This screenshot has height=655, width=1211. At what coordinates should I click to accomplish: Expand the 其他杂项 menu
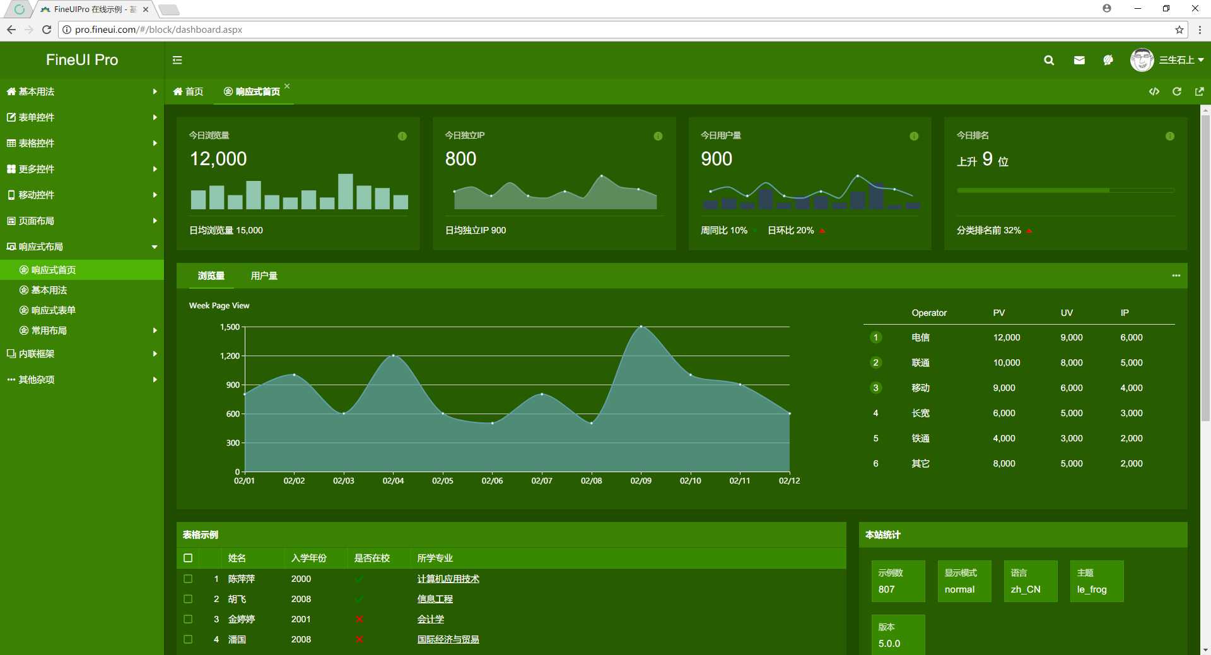(x=82, y=380)
